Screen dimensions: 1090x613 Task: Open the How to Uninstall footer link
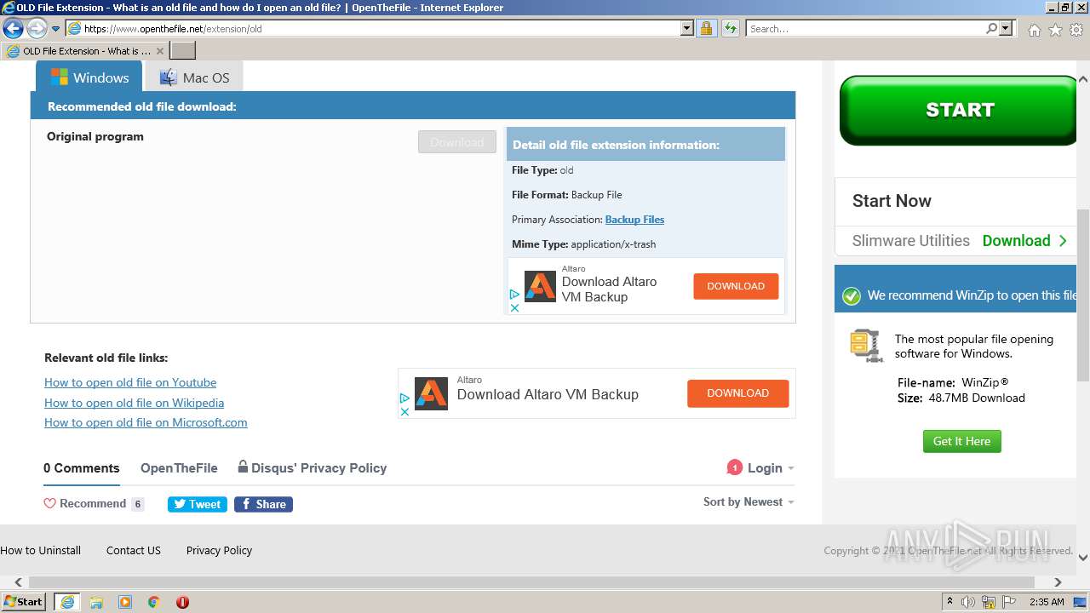click(40, 550)
